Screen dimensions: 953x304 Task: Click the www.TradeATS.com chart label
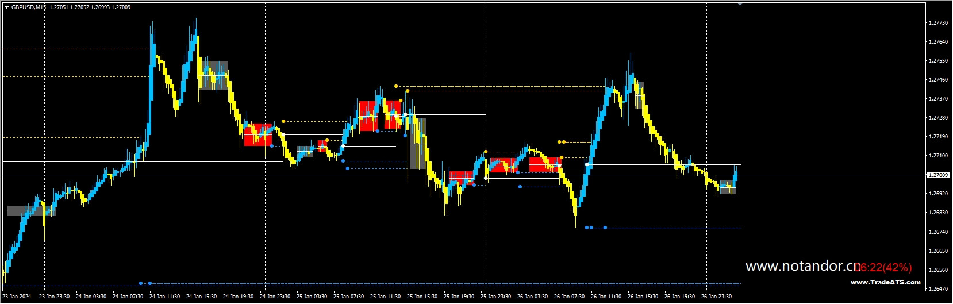point(886,282)
